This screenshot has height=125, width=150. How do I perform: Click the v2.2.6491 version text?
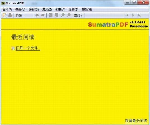pos(137,22)
